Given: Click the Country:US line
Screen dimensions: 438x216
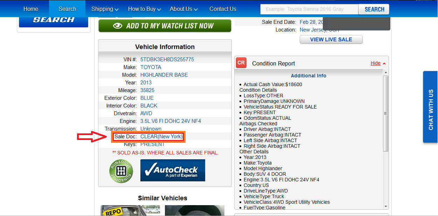Looking at the screenshot, I should 256,185.
